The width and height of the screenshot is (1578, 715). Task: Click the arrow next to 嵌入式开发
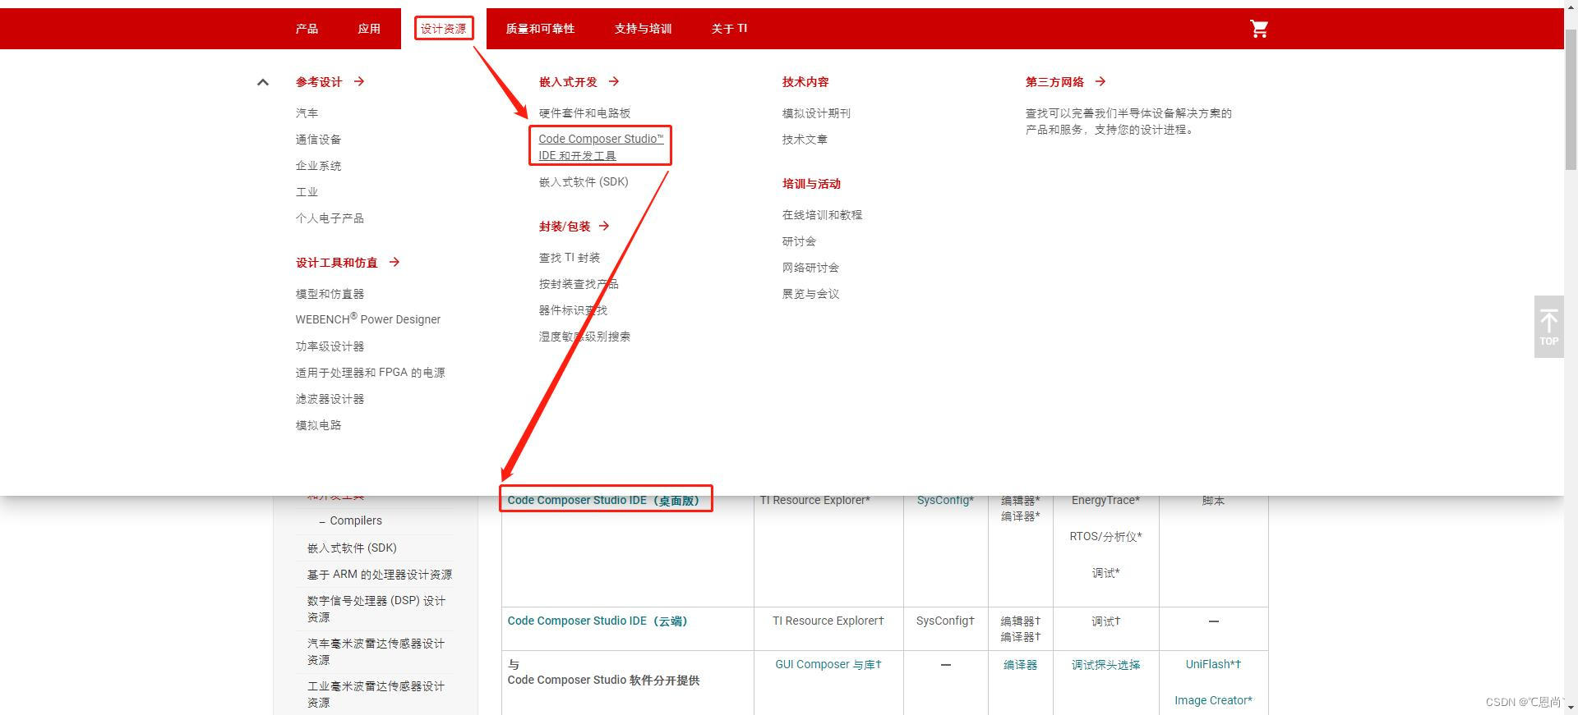coord(614,81)
